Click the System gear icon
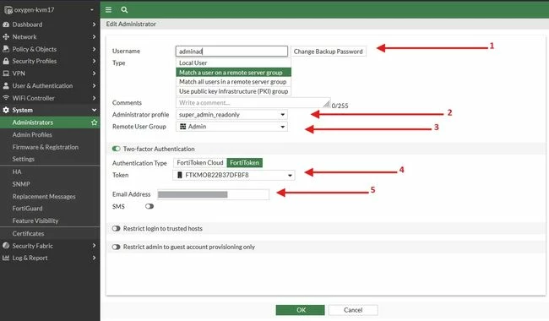This screenshot has width=549, height=321. tap(6, 110)
